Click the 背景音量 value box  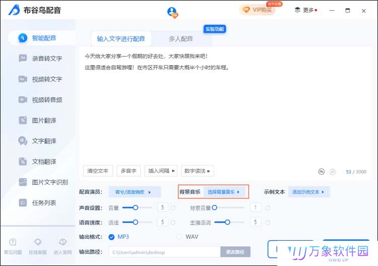coord(256,207)
